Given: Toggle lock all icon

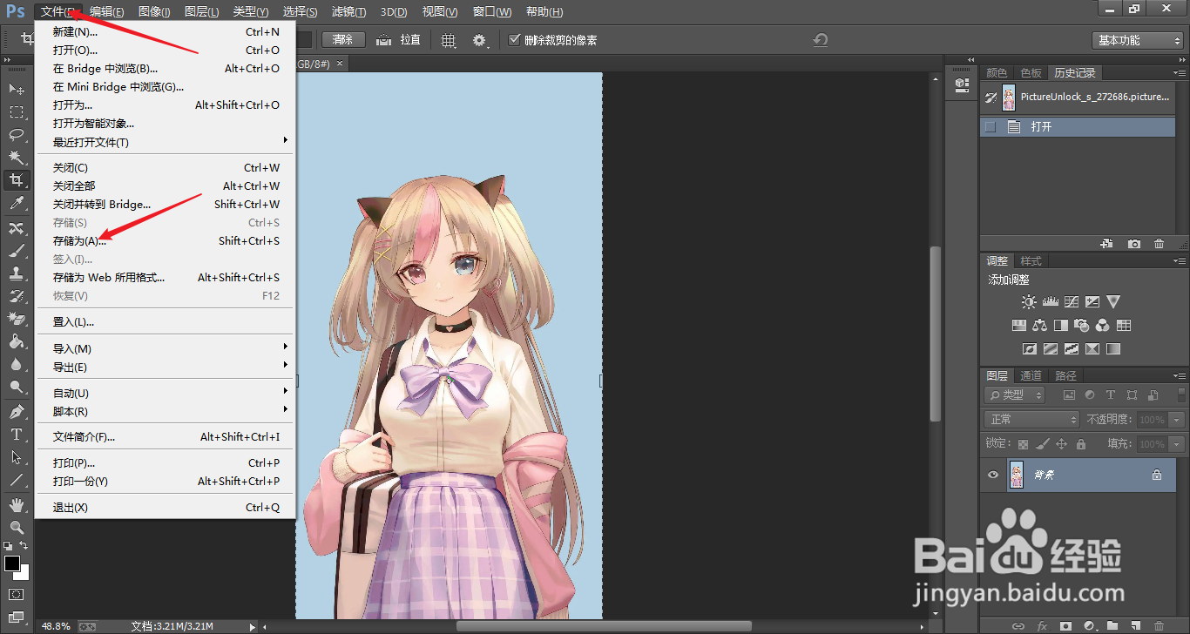Looking at the screenshot, I should pyautogui.click(x=1081, y=444).
